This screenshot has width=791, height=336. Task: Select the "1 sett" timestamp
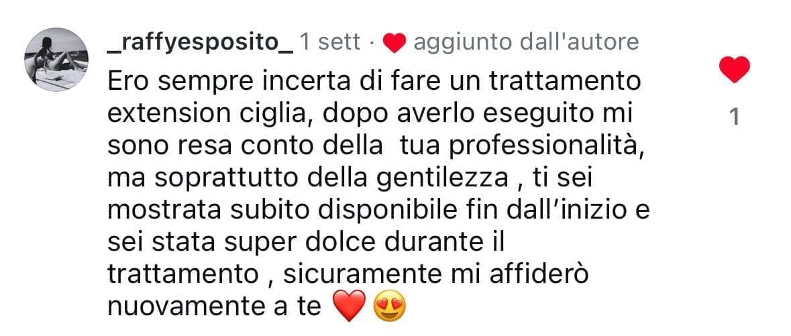point(330,42)
